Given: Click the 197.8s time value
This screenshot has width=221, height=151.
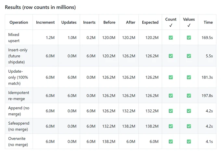Looking at the screenshot, I should (x=207, y=96).
